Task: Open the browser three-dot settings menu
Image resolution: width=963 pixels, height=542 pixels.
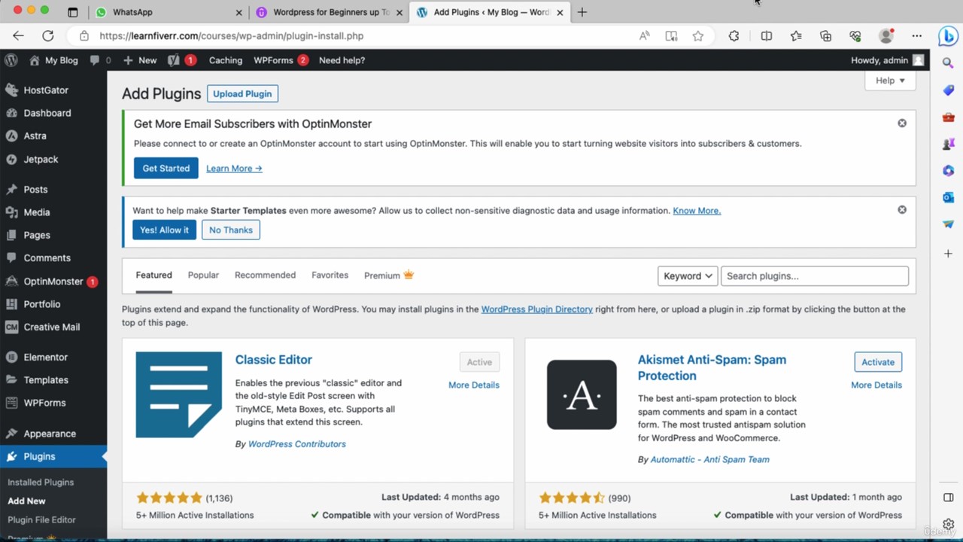Action: [916, 35]
